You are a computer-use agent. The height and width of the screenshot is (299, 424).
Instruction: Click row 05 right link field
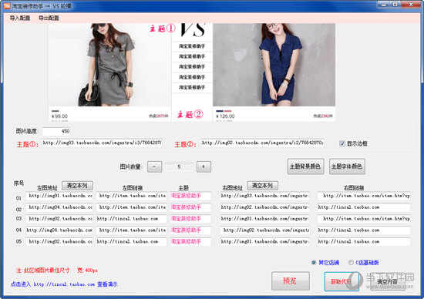tap(364, 242)
